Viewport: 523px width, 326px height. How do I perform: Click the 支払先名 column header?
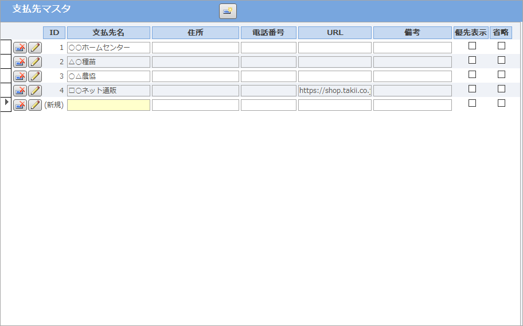(108, 33)
